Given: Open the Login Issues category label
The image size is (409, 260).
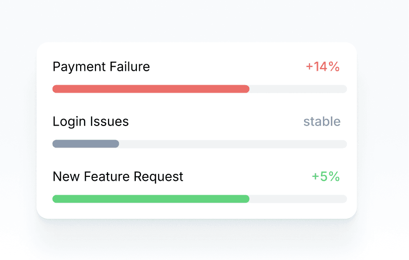Looking at the screenshot, I should (91, 122).
